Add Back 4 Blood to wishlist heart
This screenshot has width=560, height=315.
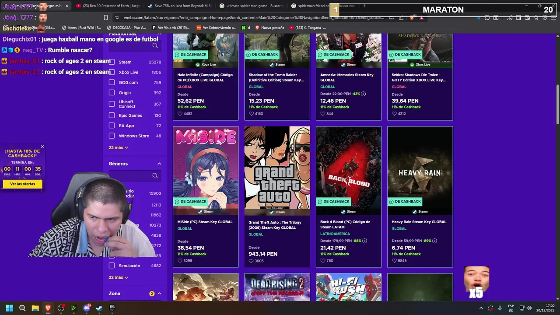coord(323,261)
